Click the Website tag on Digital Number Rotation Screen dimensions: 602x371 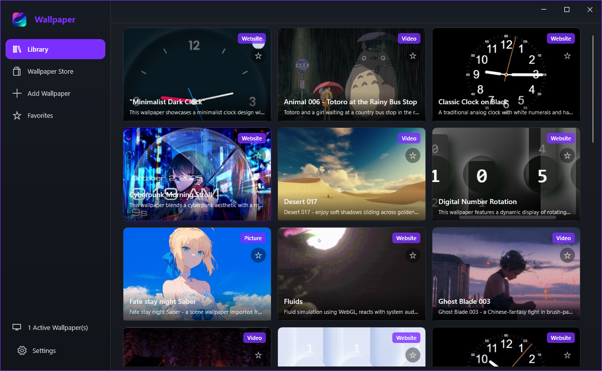(x=561, y=138)
